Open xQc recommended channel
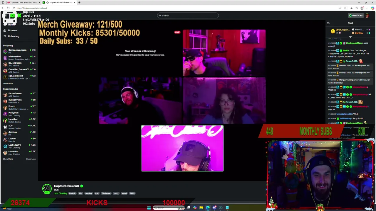 pyautogui.click(x=19, y=127)
